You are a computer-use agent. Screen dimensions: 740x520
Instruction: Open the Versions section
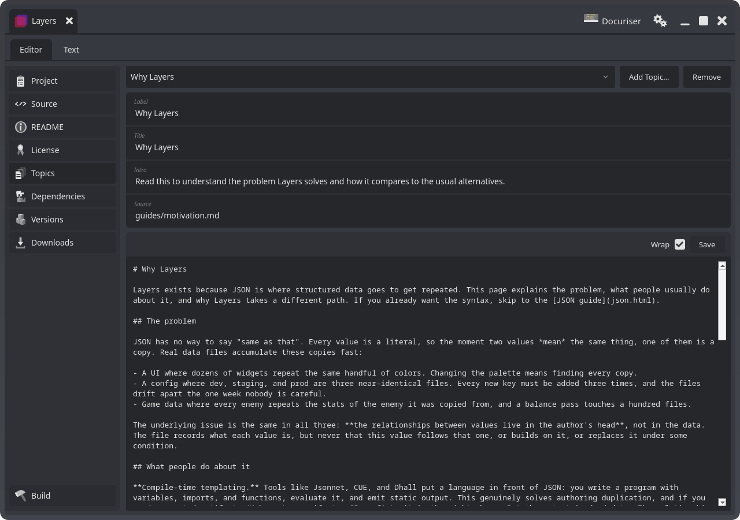[62, 220]
